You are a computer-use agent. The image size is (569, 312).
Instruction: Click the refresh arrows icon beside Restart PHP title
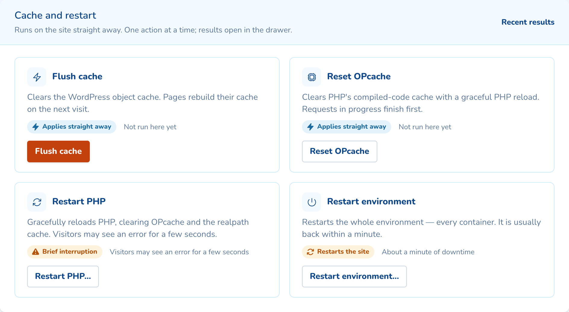pos(37,202)
